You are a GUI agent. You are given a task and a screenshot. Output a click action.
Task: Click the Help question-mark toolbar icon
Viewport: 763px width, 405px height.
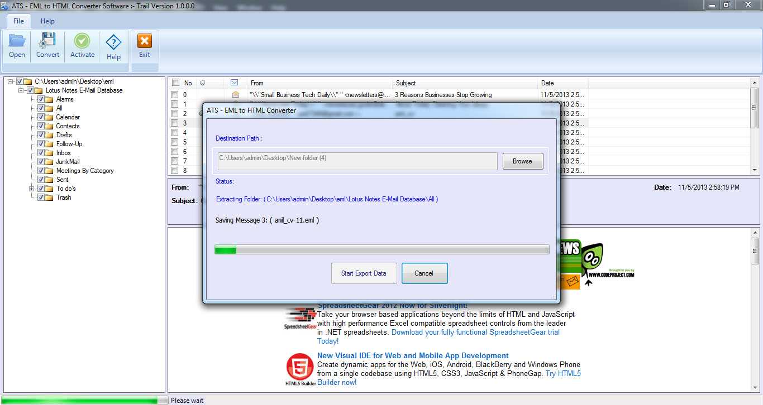pyautogui.click(x=113, y=42)
